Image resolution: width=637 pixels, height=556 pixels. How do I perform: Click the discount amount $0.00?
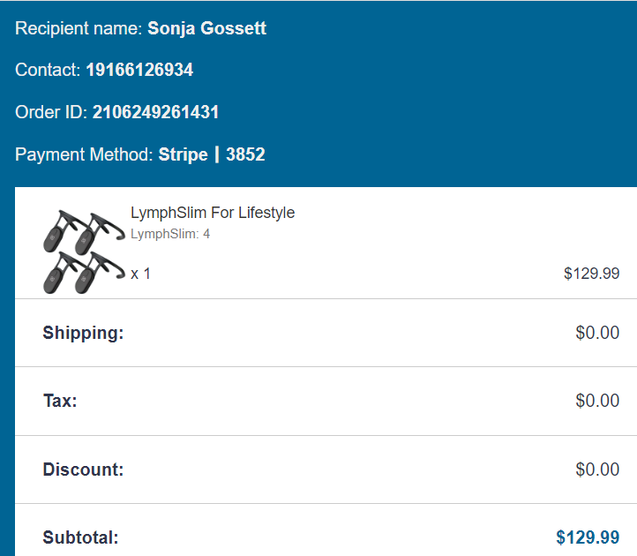coord(597,470)
